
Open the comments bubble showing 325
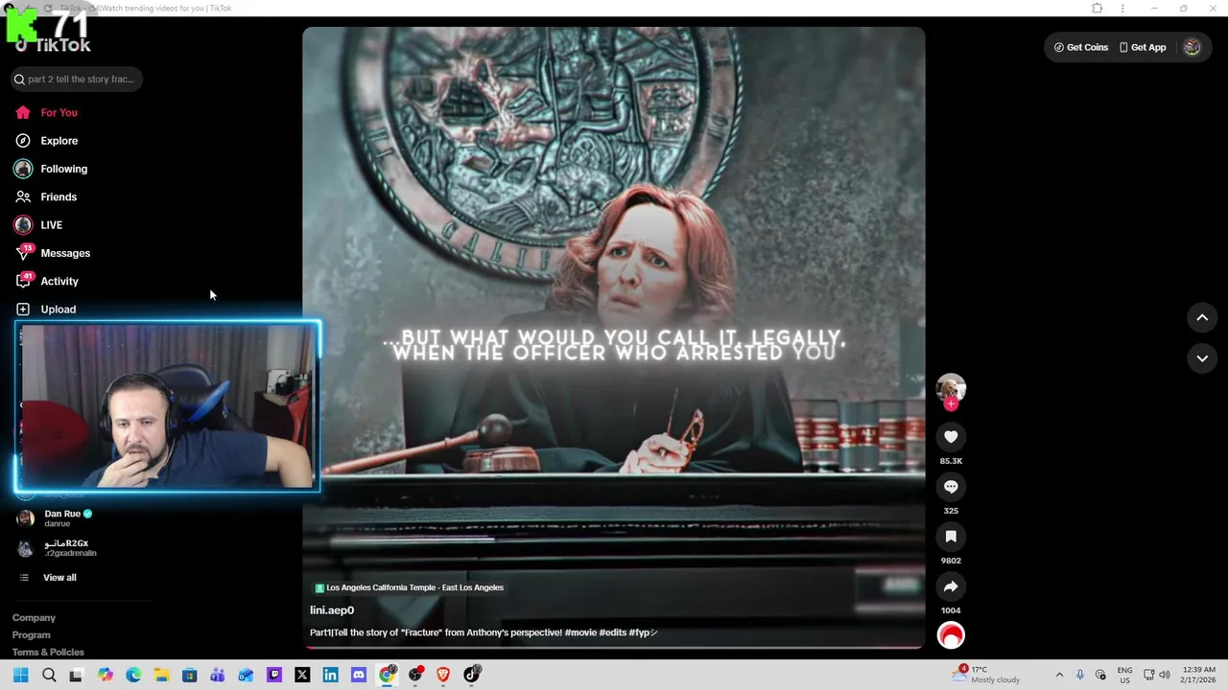(x=951, y=487)
